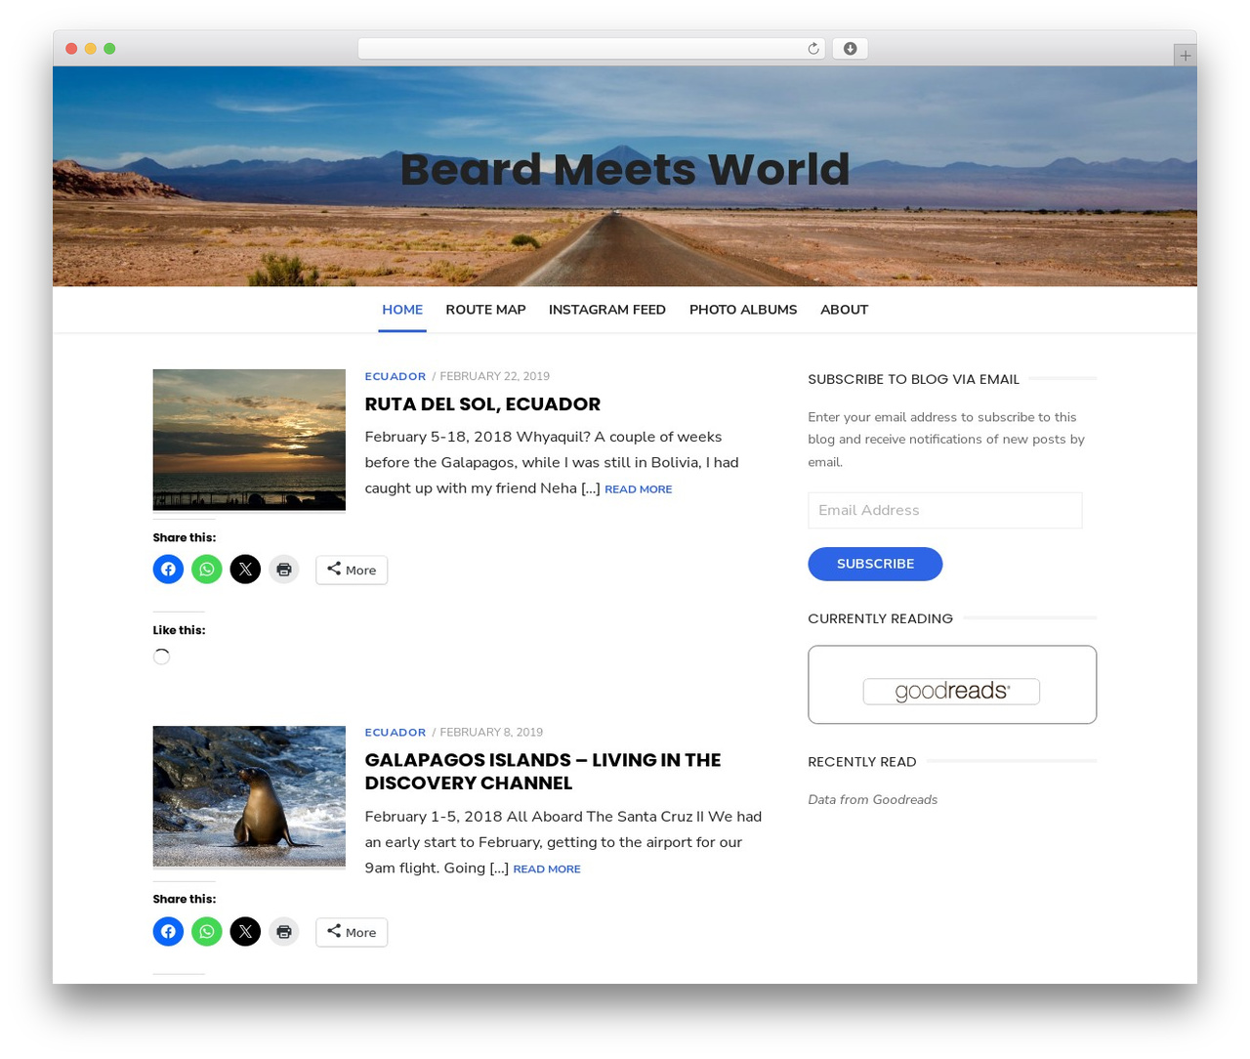Open the Photo Albums page
The image size is (1250, 1059).
coord(743,310)
